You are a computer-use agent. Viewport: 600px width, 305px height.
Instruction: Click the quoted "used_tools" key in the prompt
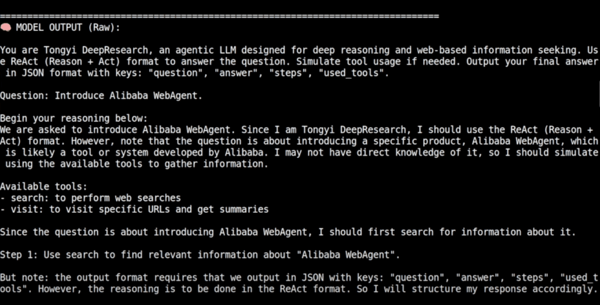pos(351,73)
